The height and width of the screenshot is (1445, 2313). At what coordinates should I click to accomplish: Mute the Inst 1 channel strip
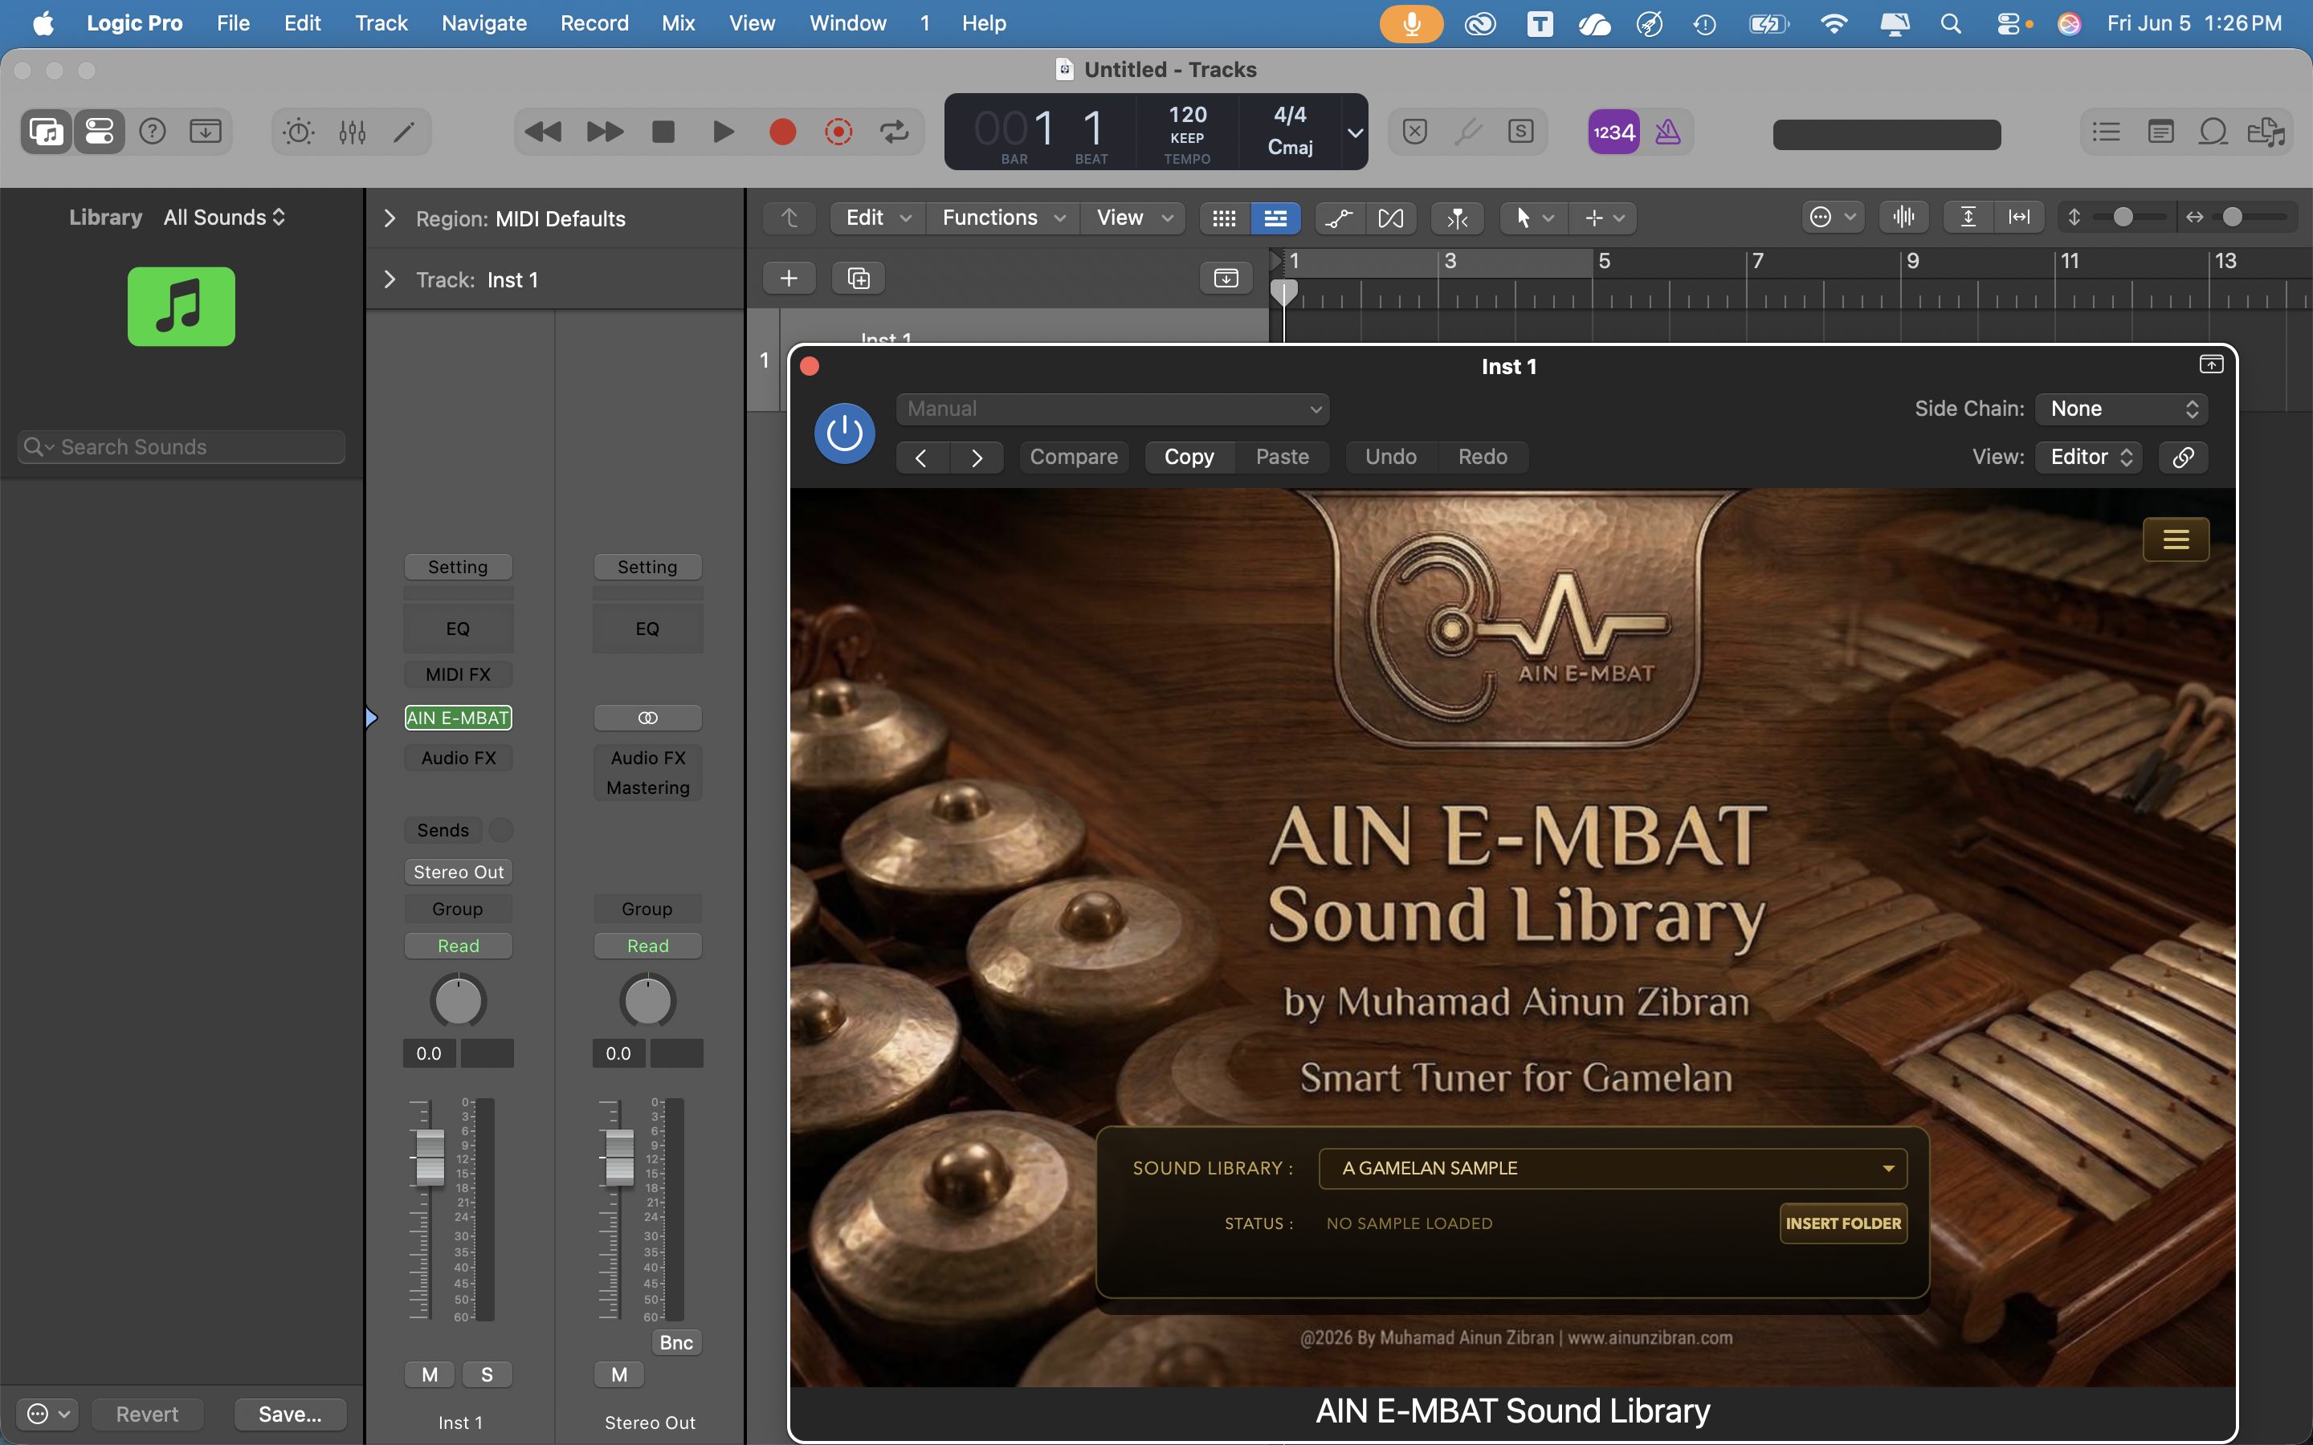430,1374
